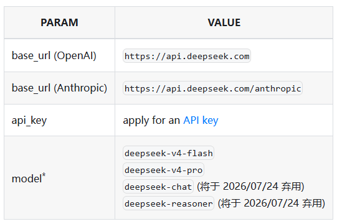Open the API key link
This screenshot has width=337, height=224.
[201, 120]
